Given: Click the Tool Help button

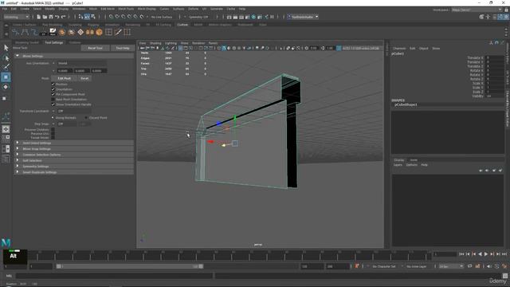Looking at the screenshot, I should (123, 48).
